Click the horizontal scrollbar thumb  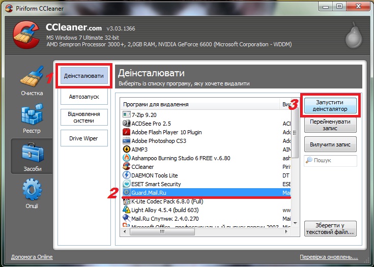click(162, 231)
